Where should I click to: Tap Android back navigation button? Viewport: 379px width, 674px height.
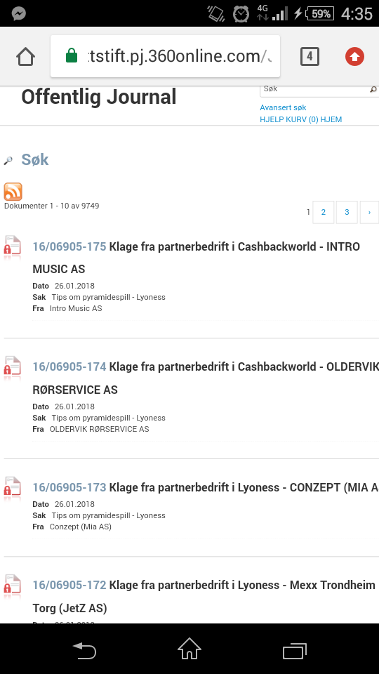(x=84, y=650)
